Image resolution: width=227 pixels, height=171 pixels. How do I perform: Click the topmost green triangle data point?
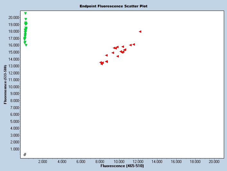25,13
